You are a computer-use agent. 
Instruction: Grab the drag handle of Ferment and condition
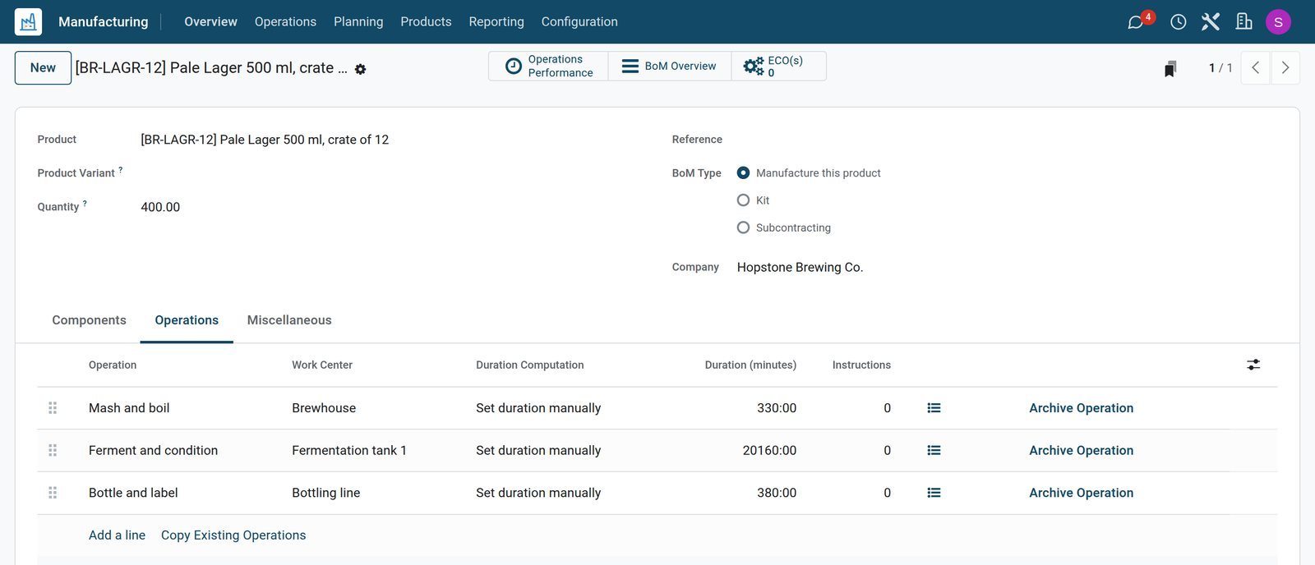pyautogui.click(x=53, y=451)
